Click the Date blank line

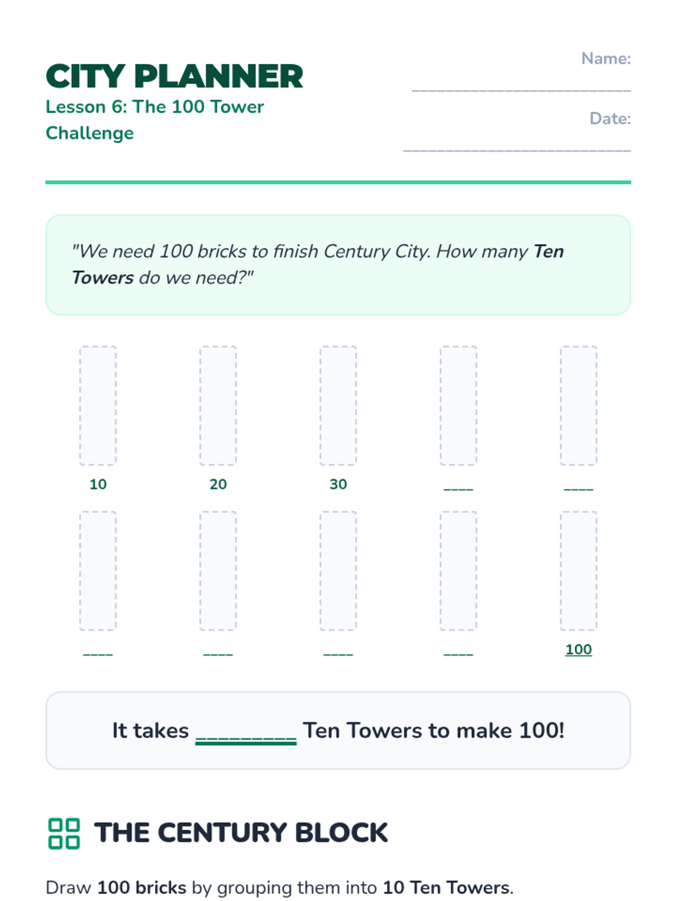coord(517,145)
